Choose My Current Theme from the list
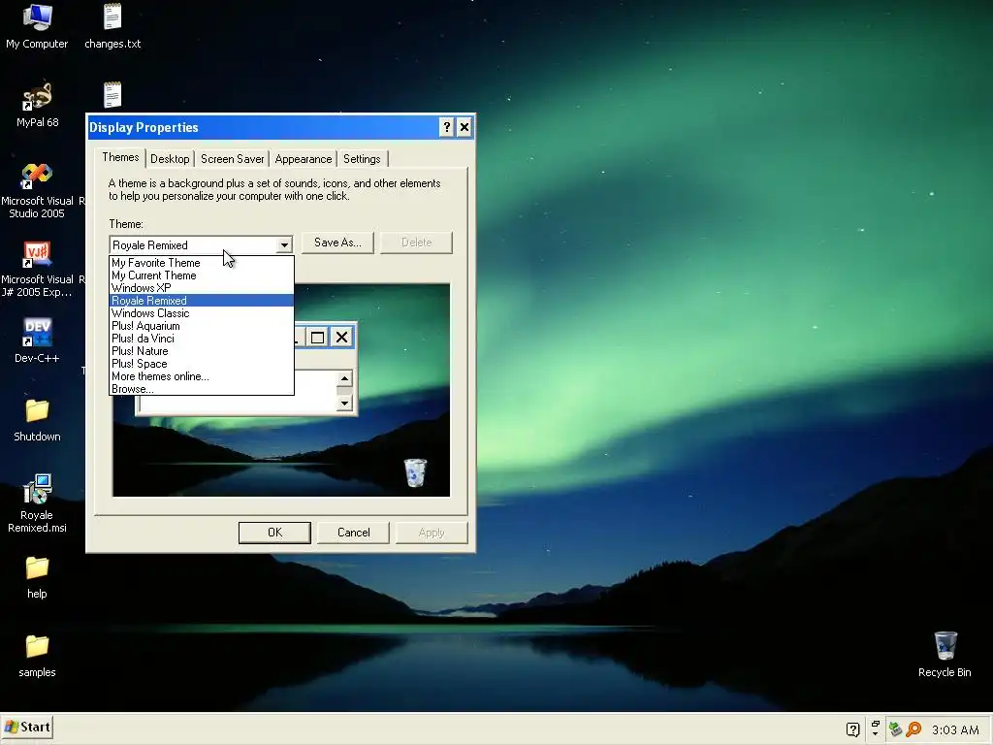993x745 pixels. 202,275
